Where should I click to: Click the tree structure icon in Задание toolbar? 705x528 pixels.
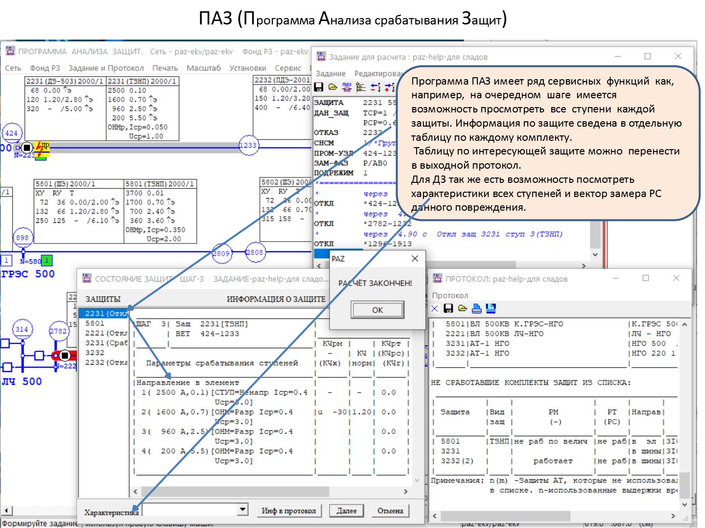[361, 88]
